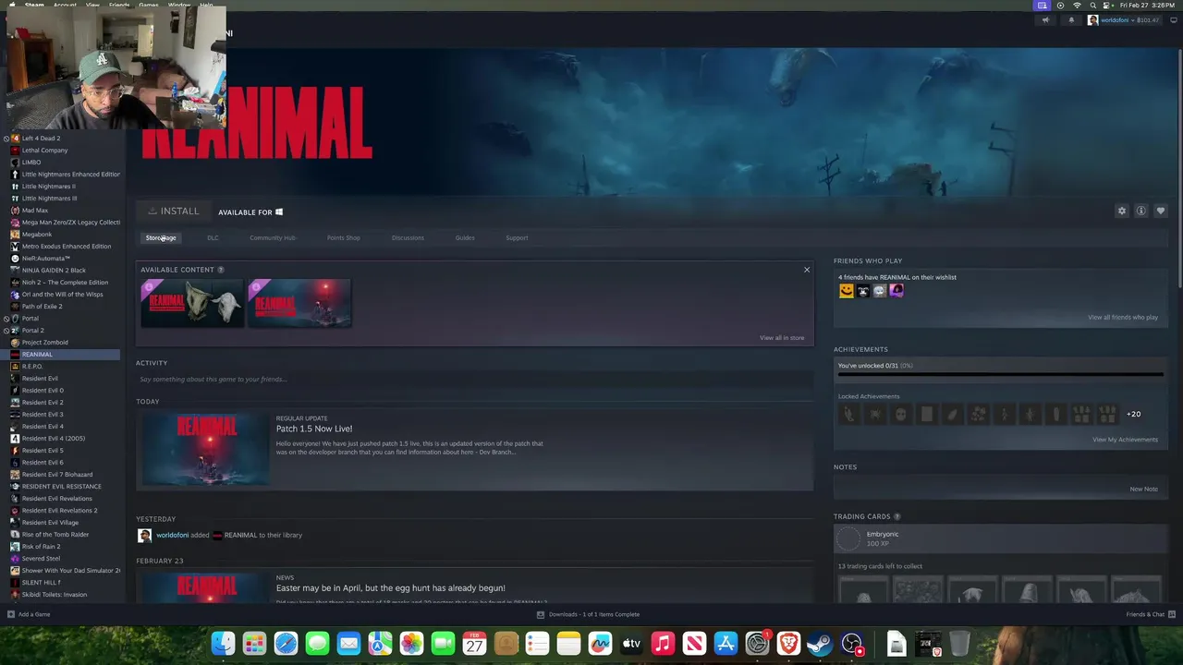Click Add a Game at bottom left
Screen dimensions: 1183x665
pos(29,614)
